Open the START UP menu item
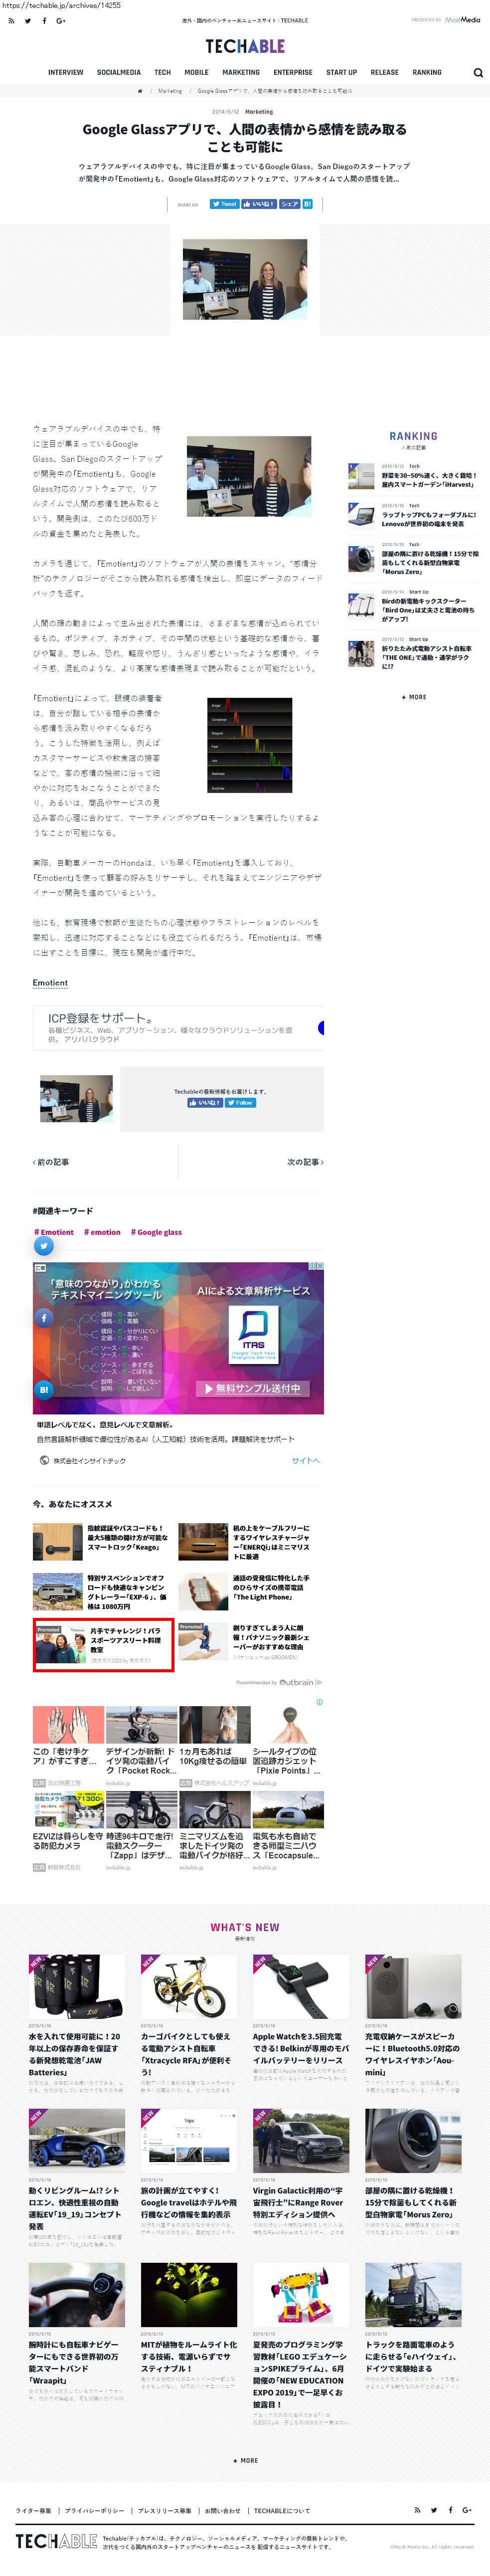Screen dimensions: 490x2576 point(342,72)
